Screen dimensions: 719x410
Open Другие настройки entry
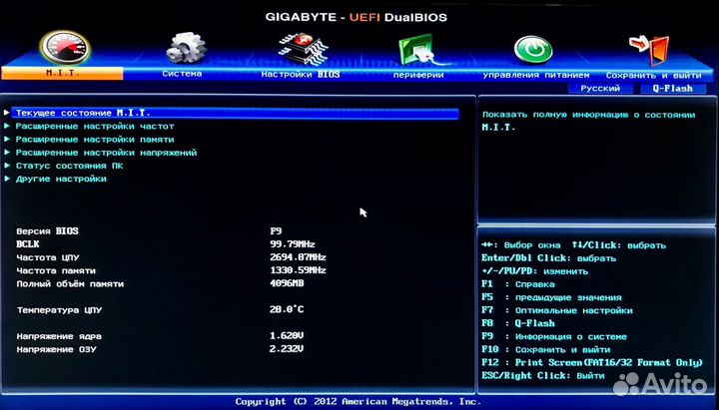click(x=61, y=180)
